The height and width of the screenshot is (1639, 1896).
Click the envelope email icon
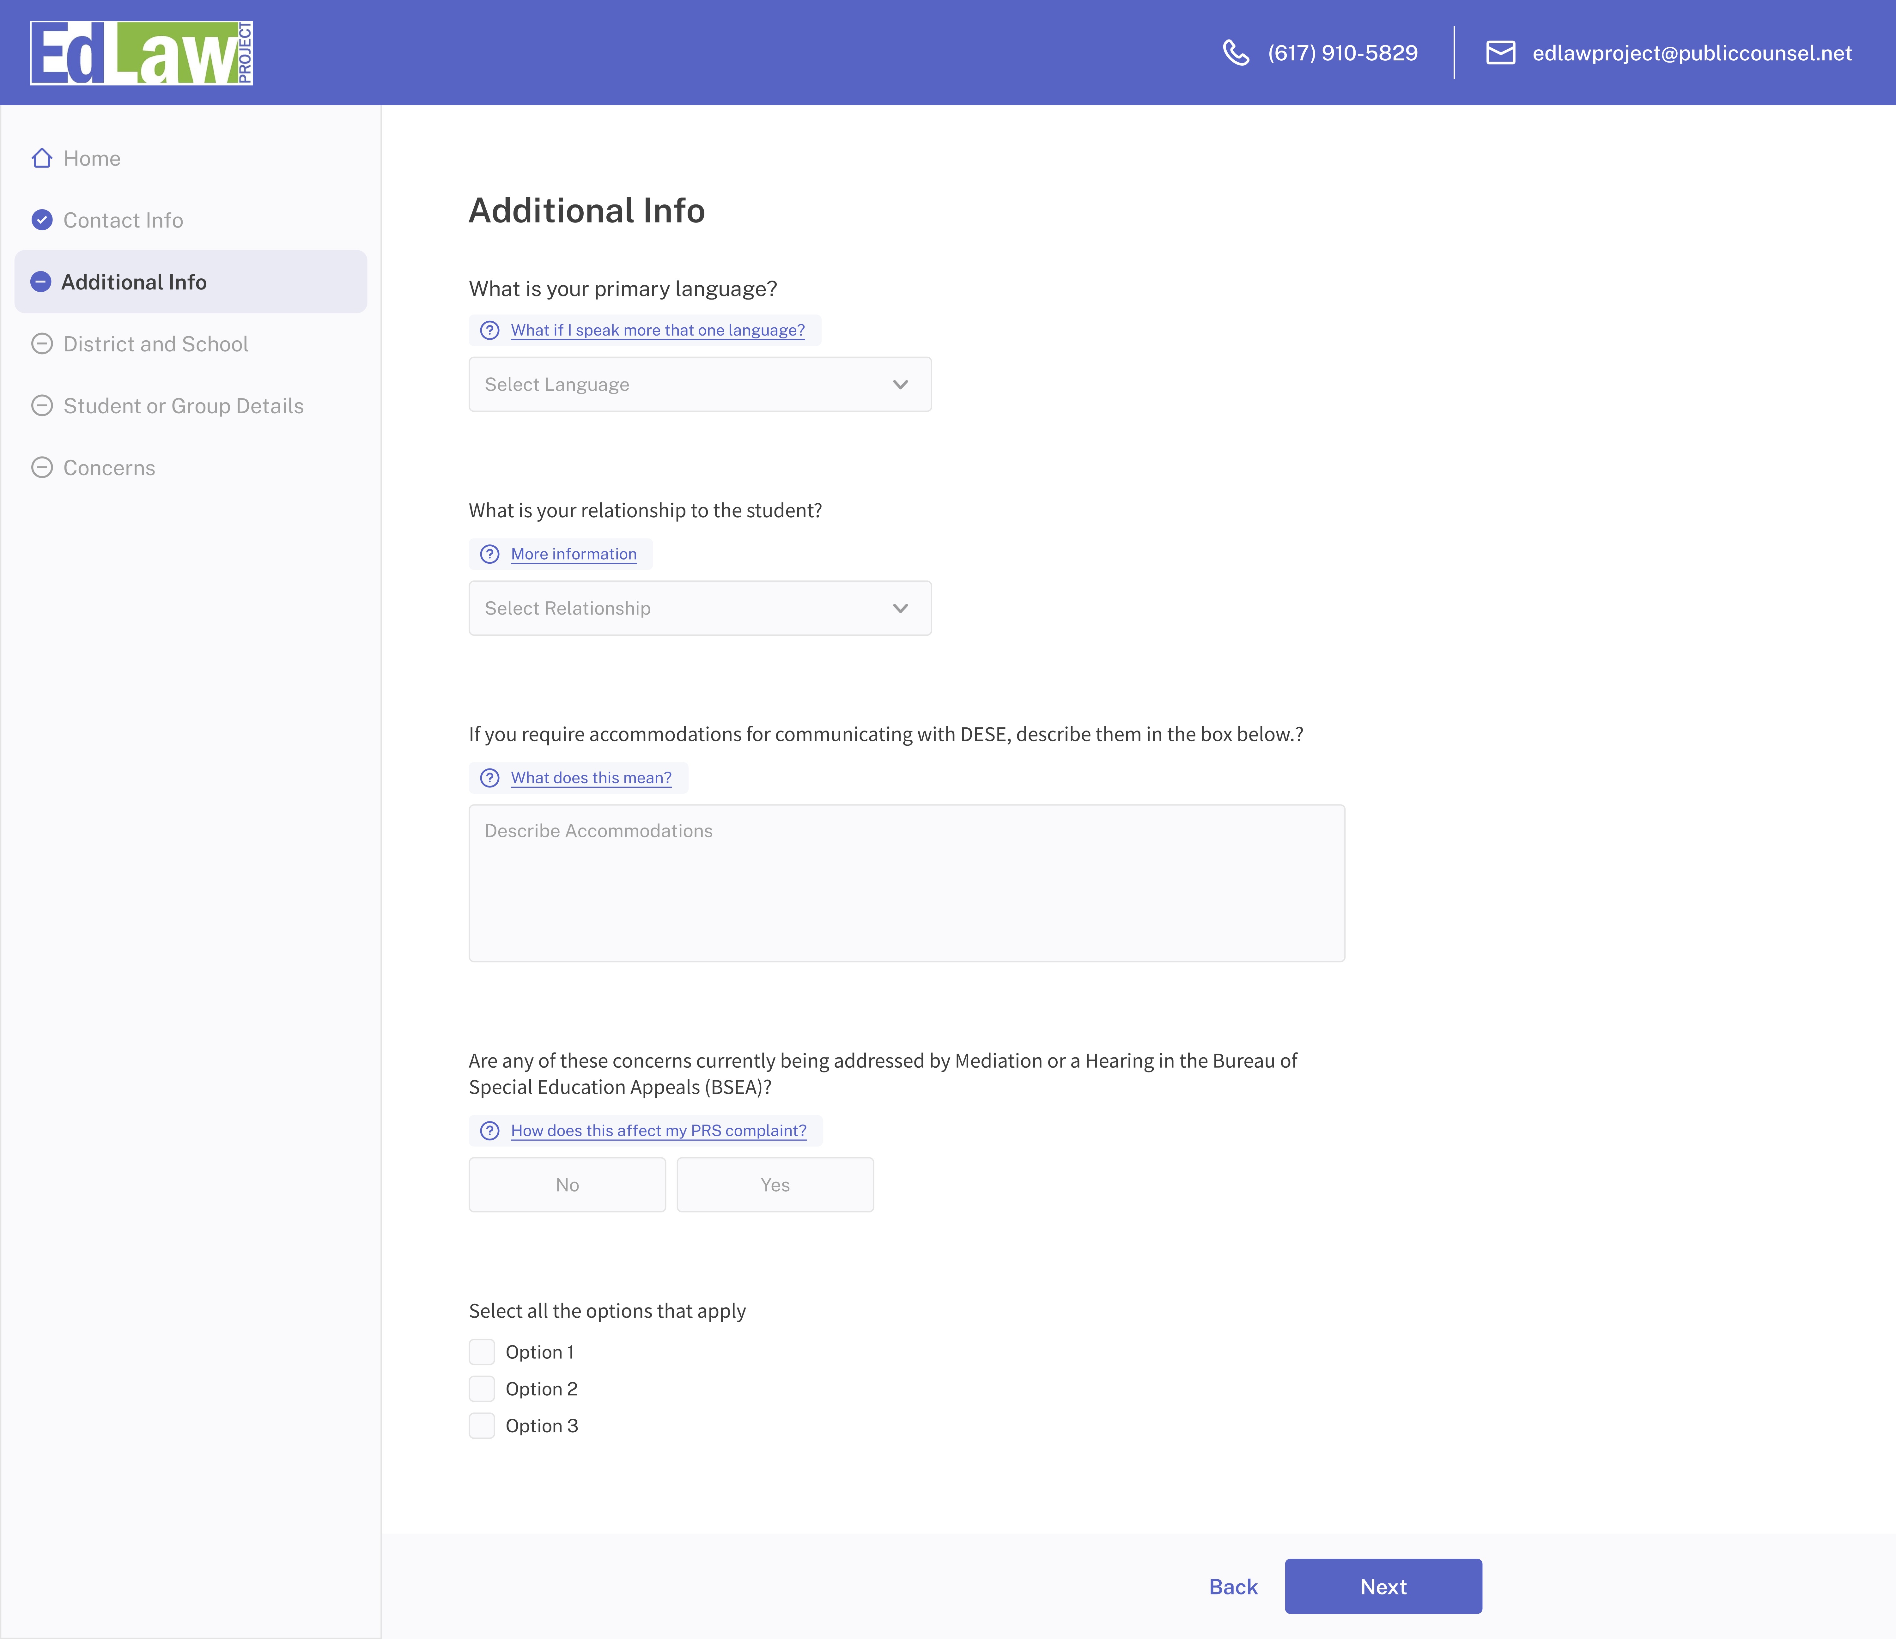pos(1501,53)
